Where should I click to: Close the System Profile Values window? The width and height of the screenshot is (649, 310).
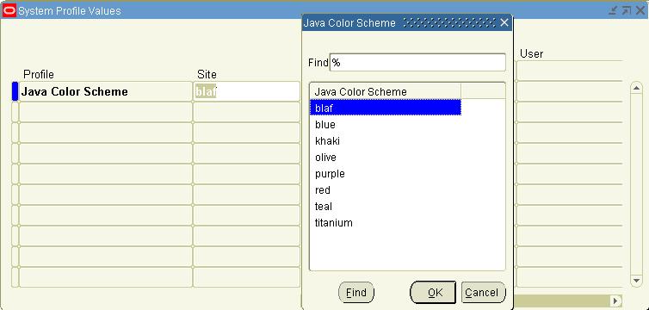(640, 10)
